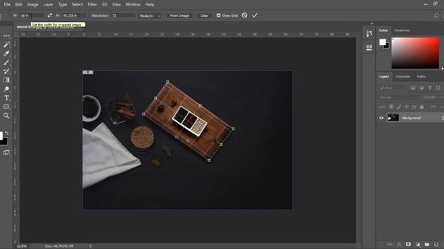Open the Pixels/In units dropdown
The width and height of the screenshot is (444, 249).
point(150,16)
